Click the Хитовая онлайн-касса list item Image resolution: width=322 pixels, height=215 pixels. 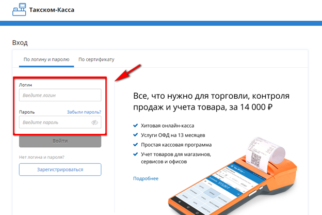pos(167,126)
